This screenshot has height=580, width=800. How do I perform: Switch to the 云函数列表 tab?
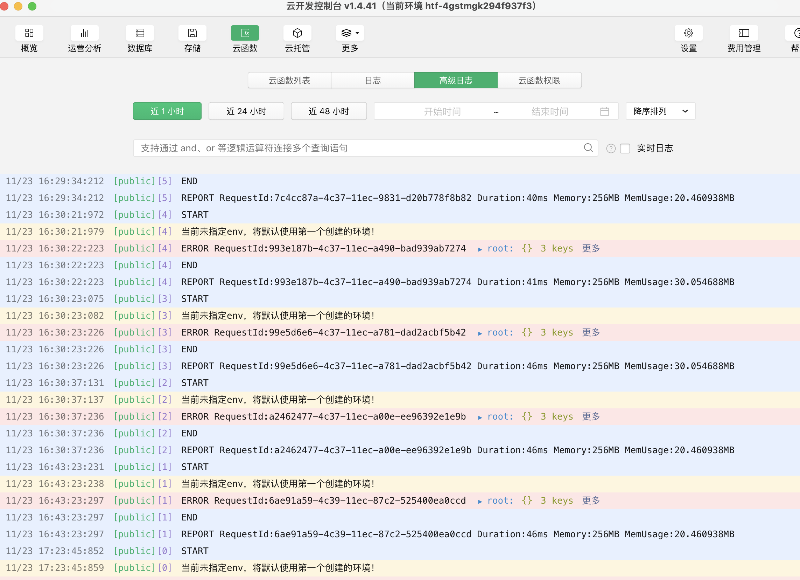point(289,81)
